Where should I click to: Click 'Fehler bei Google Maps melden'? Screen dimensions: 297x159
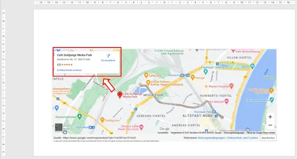261,132
